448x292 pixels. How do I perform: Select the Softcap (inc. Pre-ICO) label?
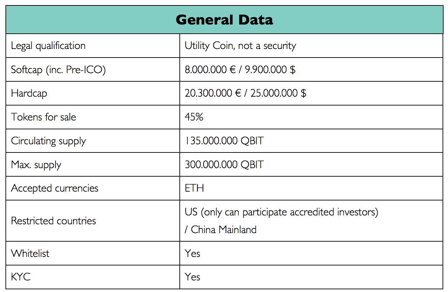[x=58, y=70]
